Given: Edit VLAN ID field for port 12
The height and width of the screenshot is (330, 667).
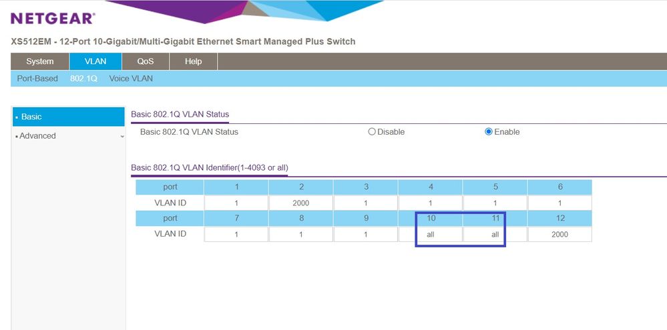Looking at the screenshot, I should 560,235.
